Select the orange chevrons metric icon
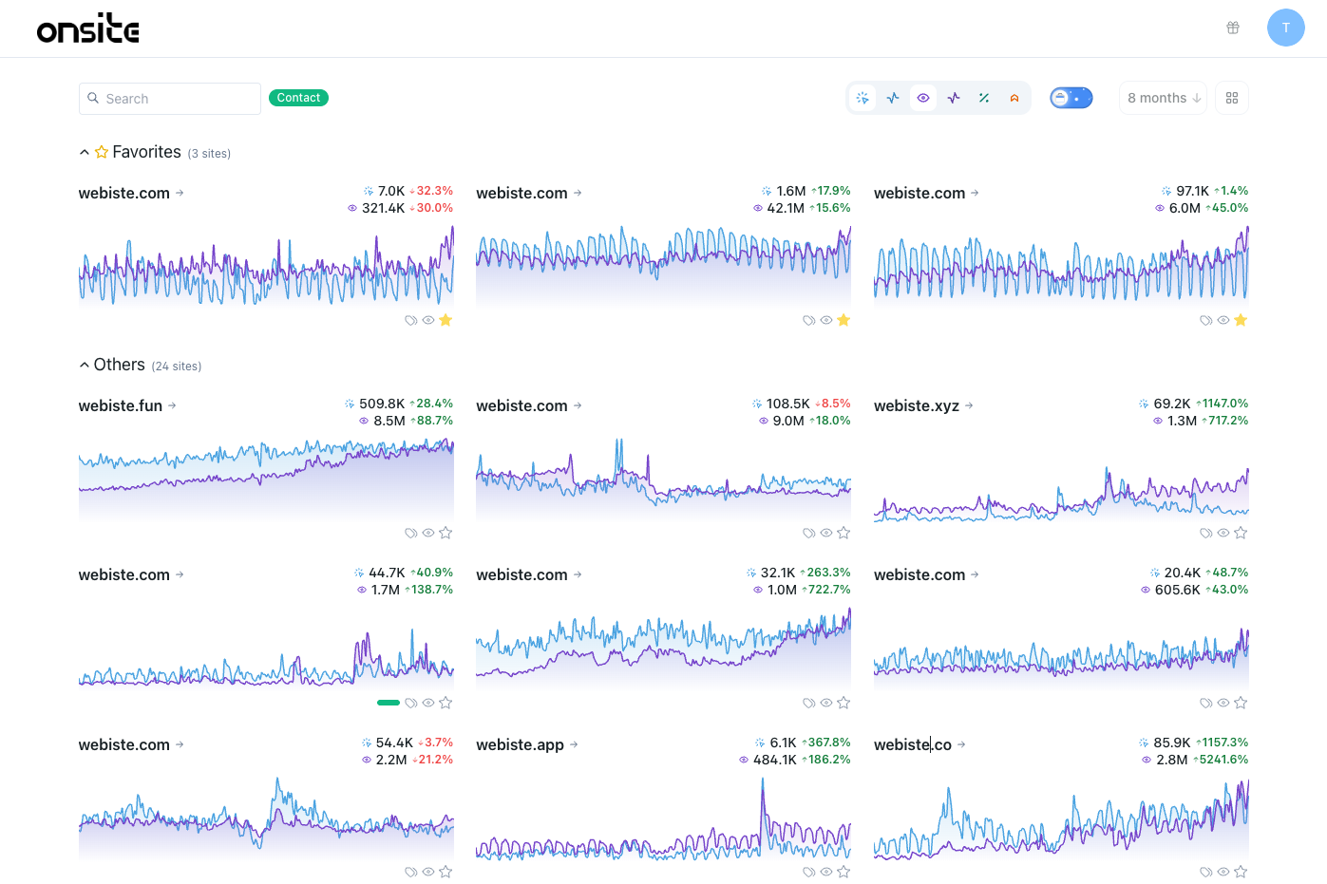This screenshot has width=1327, height=884. [x=1014, y=98]
